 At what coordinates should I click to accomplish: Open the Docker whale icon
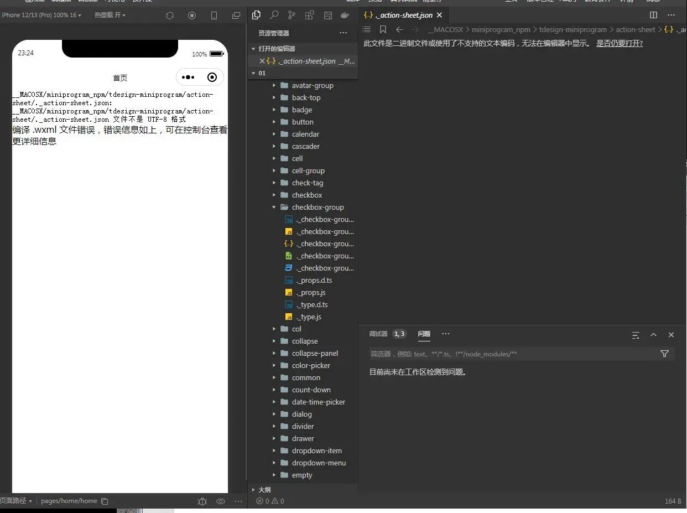[x=345, y=15]
